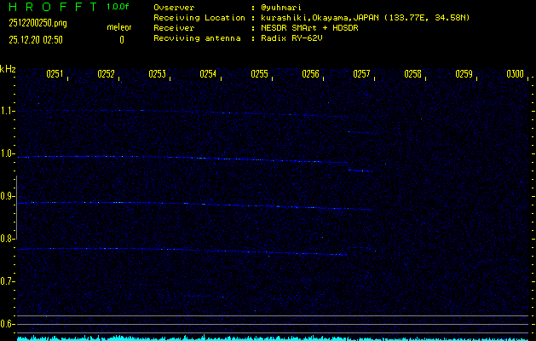Screen dimensions: 536x341
Task: Select the 1.0 kHz frequency label
Action: tap(8, 153)
